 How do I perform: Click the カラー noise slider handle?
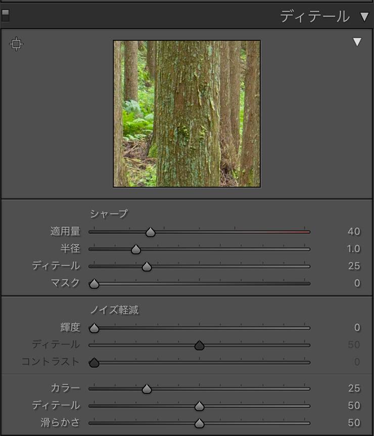pos(147,389)
